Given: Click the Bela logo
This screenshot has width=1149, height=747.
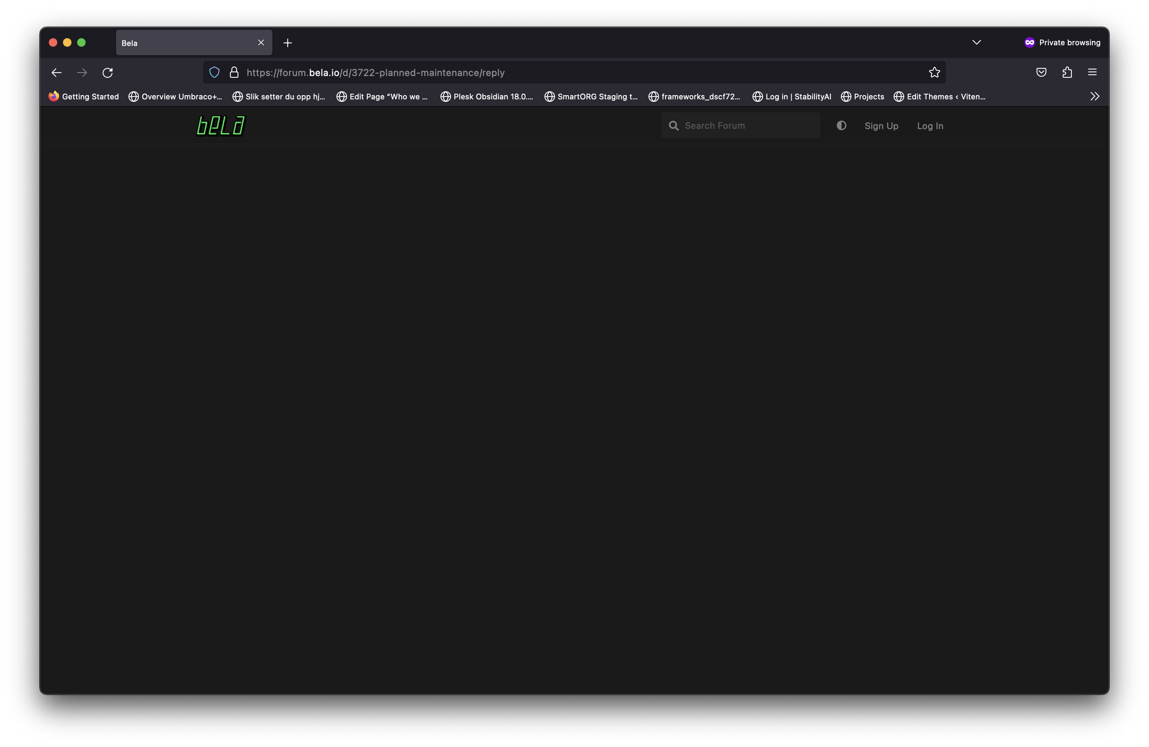Looking at the screenshot, I should [x=221, y=126].
